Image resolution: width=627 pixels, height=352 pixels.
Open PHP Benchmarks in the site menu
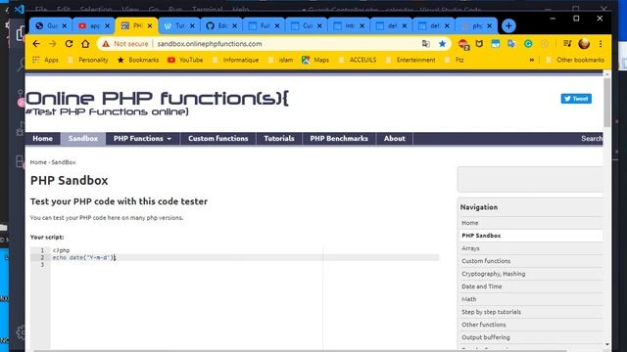pos(339,139)
